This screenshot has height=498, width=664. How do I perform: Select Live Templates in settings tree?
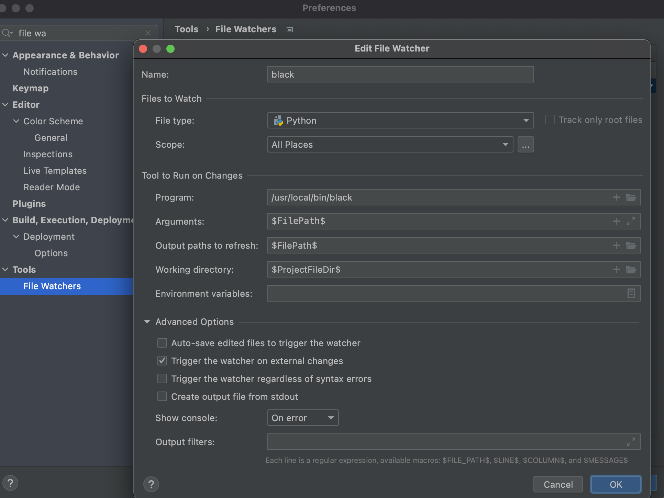pyautogui.click(x=55, y=171)
